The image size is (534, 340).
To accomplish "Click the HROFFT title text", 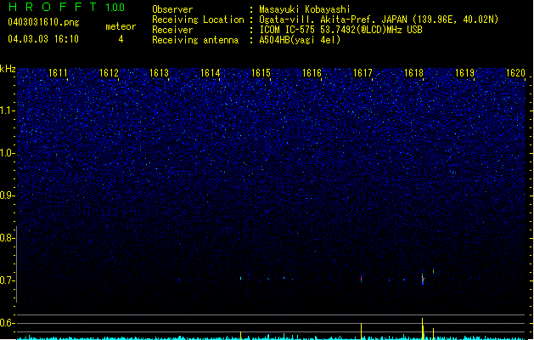I will click(53, 7).
